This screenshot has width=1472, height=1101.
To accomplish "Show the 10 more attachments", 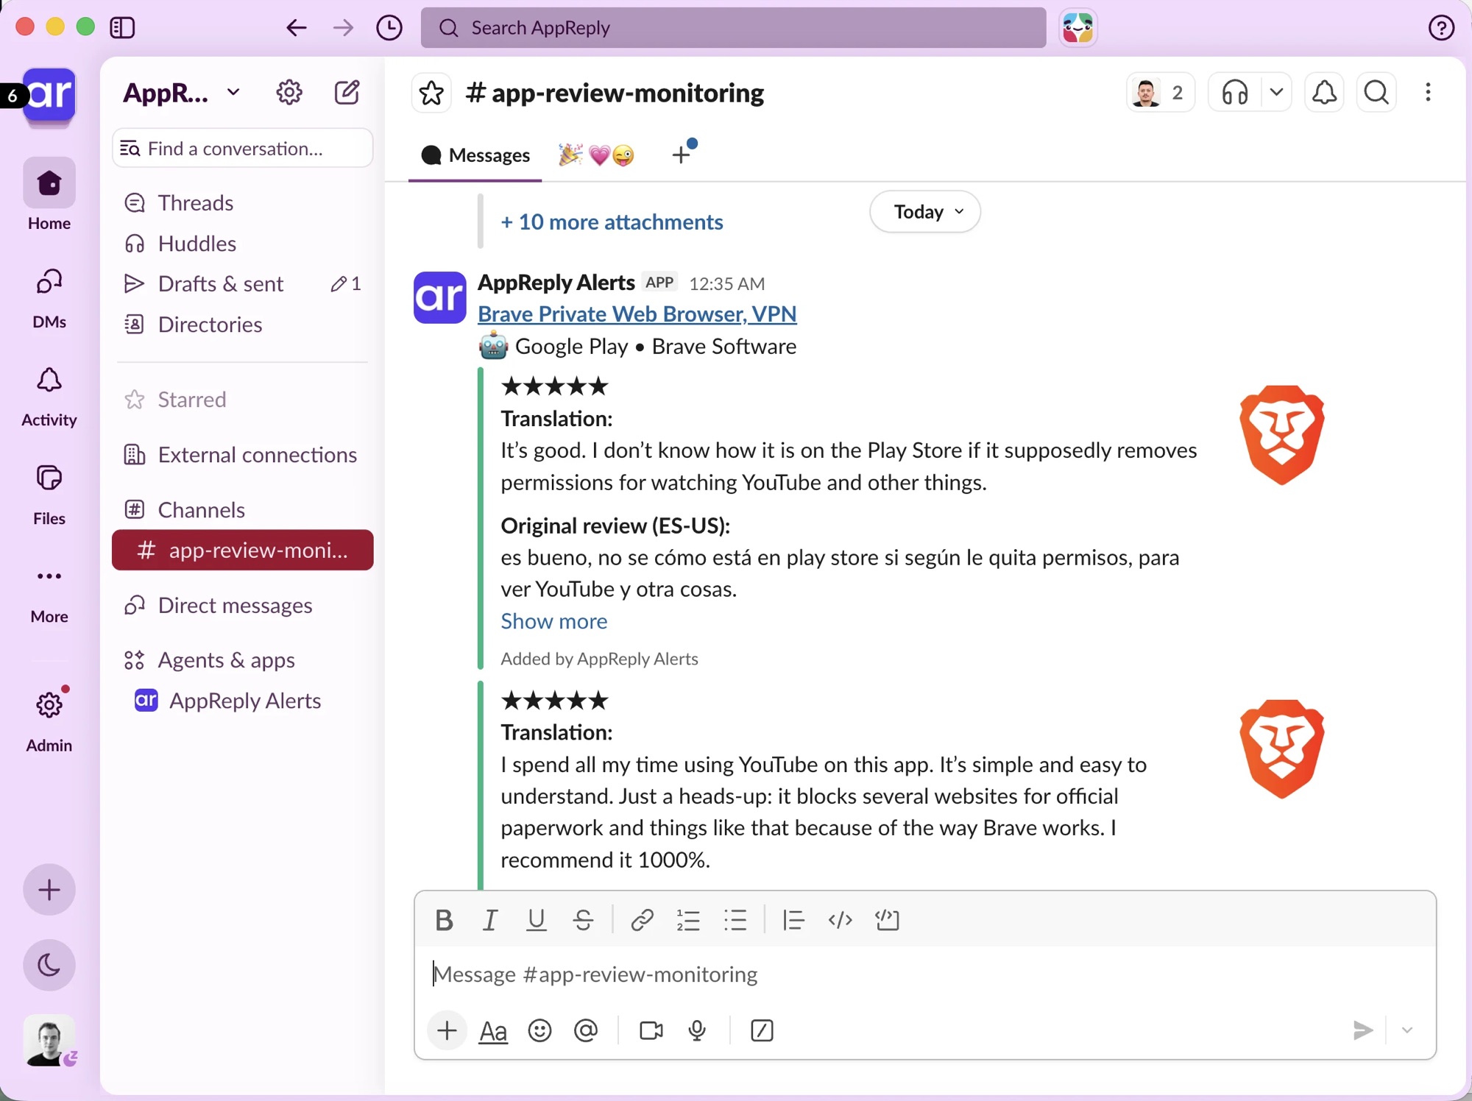I will point(612,222).
